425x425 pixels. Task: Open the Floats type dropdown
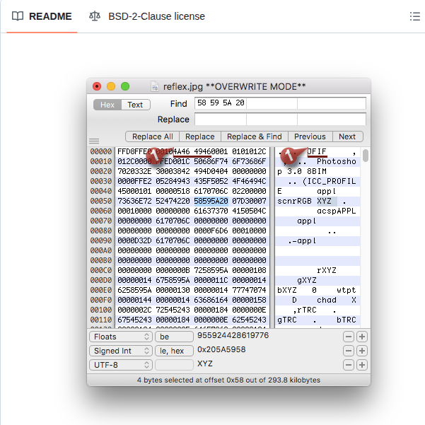click(121, 337)
